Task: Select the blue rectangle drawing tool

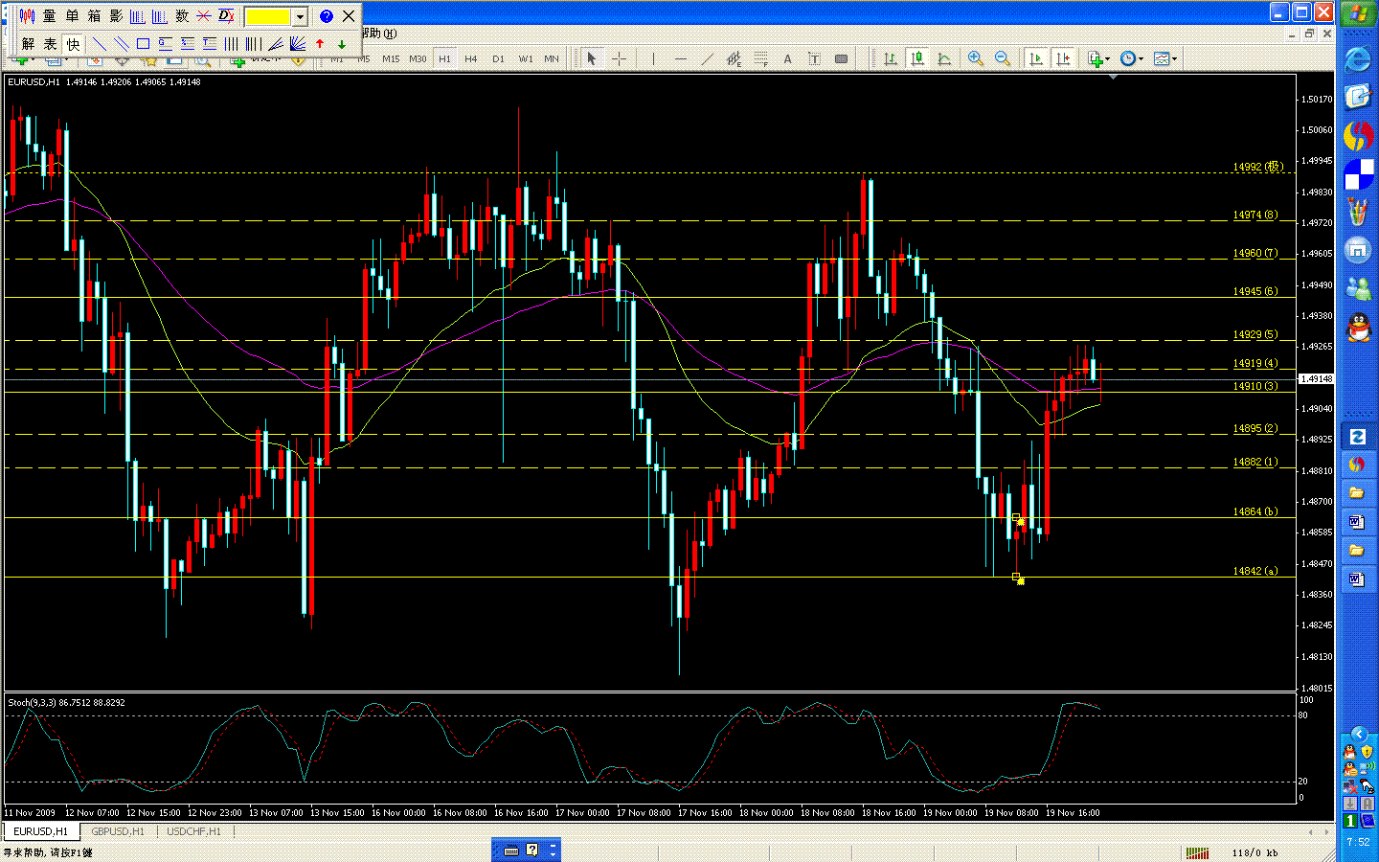Action: 143,44
